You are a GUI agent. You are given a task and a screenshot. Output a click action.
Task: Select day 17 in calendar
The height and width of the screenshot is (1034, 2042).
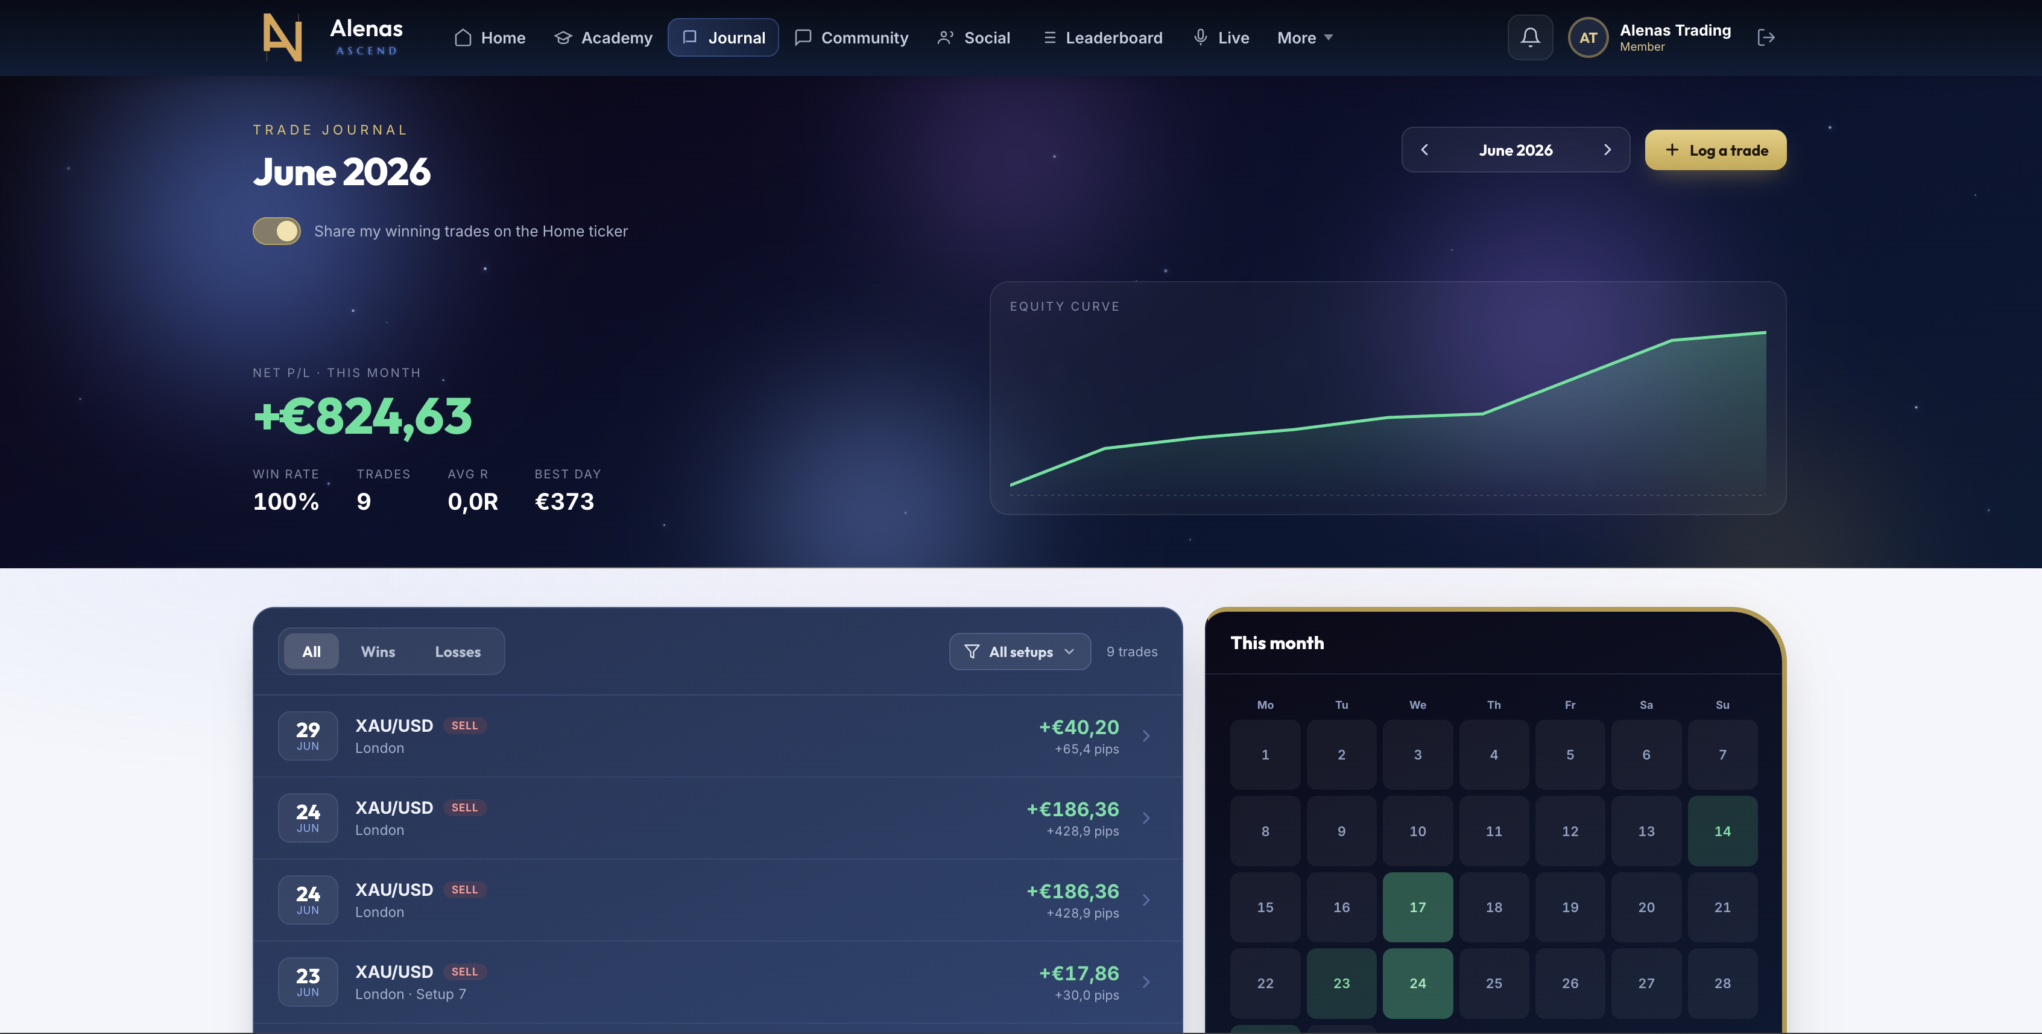[1417, 907]
